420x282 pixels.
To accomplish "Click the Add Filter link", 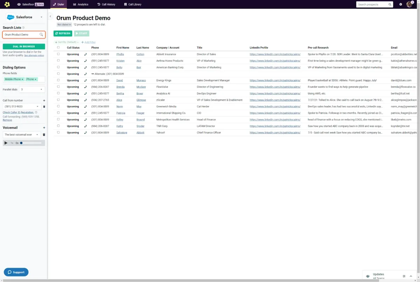I will [x=89, y=42].
